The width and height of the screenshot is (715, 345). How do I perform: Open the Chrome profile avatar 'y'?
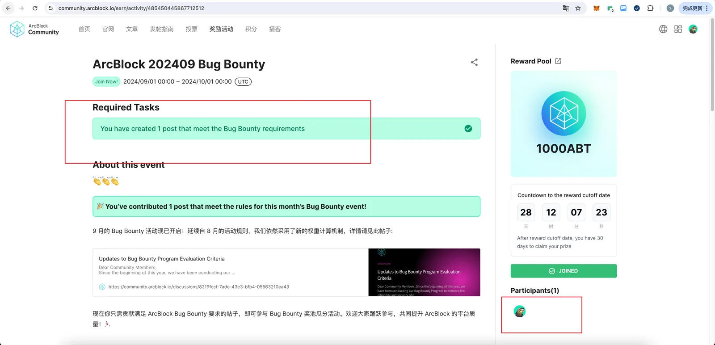[x=670, y=8]
